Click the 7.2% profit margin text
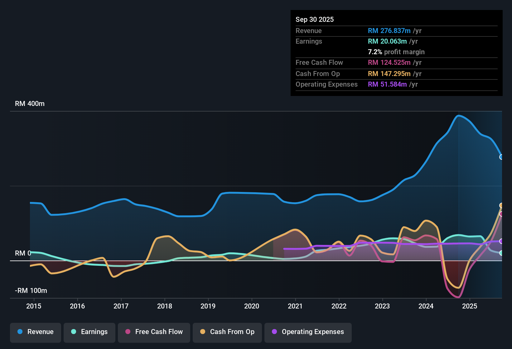This screenshot has height=349, width=512. coord(396,52)
